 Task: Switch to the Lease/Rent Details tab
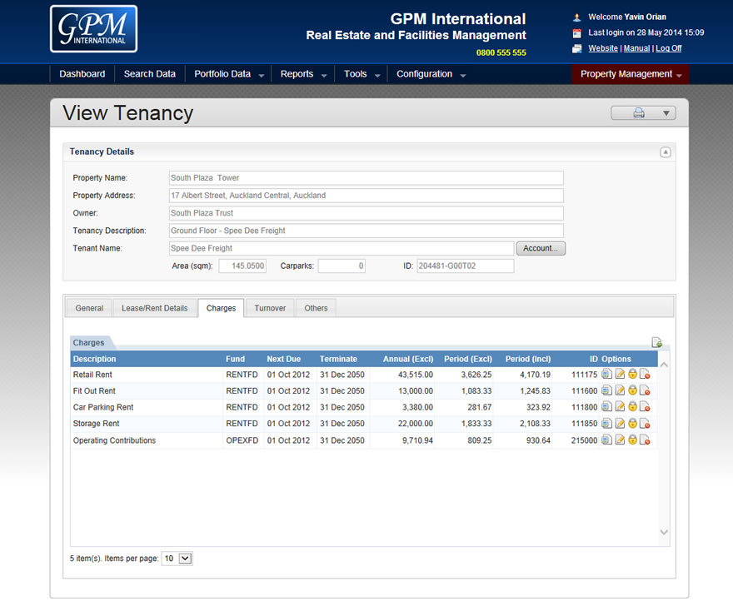(x=154, y=308)
